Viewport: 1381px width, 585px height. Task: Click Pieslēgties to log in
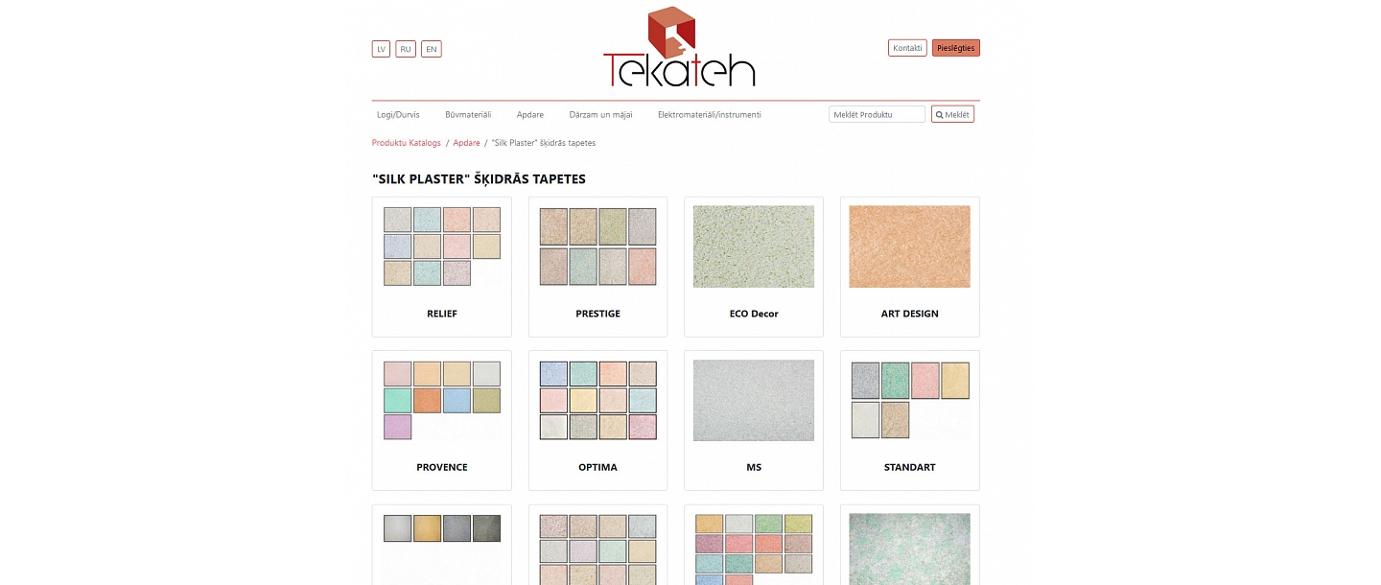tap(955, 47)
